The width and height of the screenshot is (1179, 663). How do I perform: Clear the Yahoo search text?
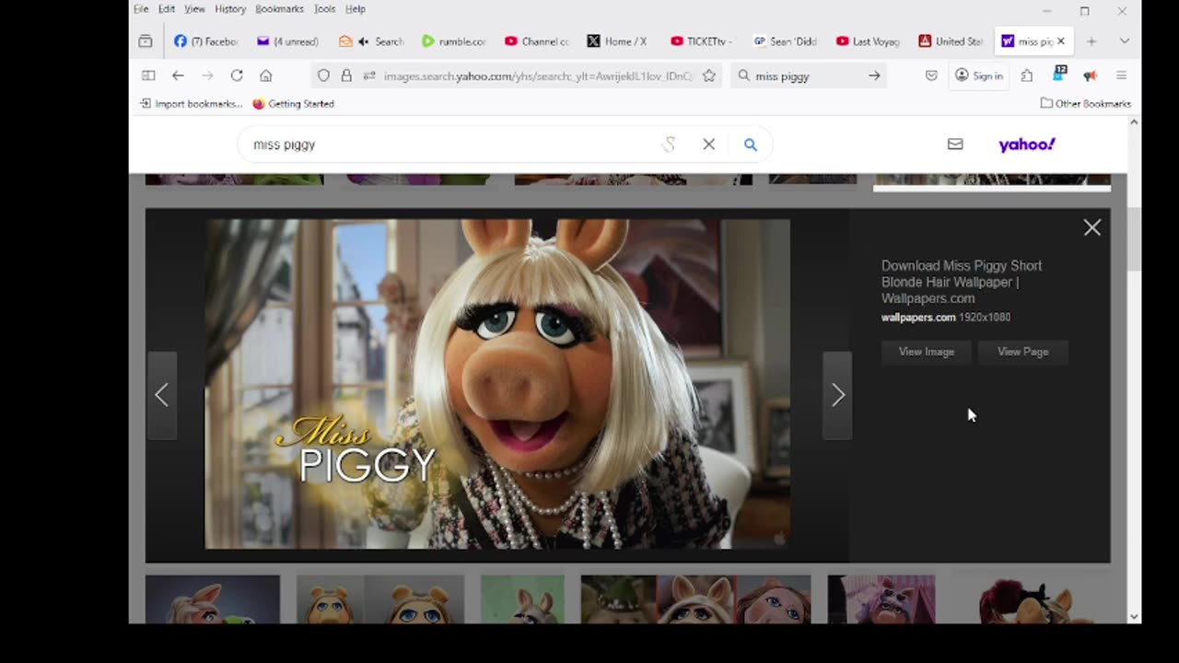(709, 145)
